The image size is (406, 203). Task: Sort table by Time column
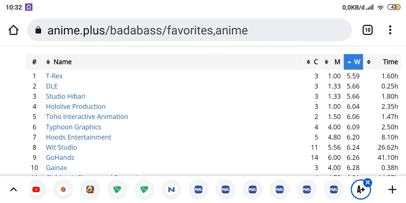(382, 62)
